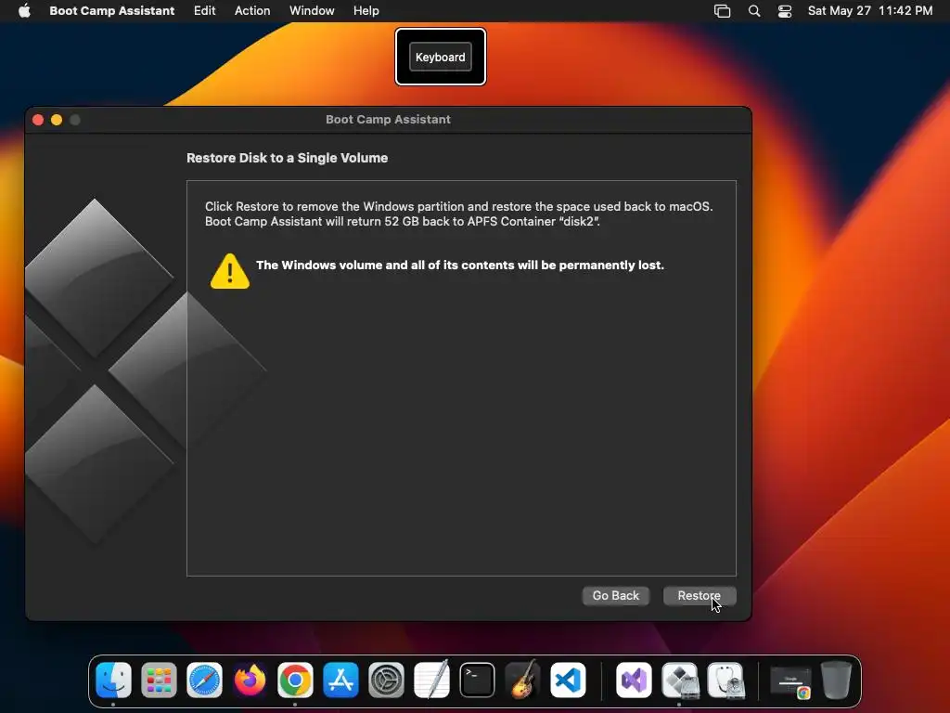Screen dimensions: 950x713
Task: Open the Apple menu
Action: 24,10
